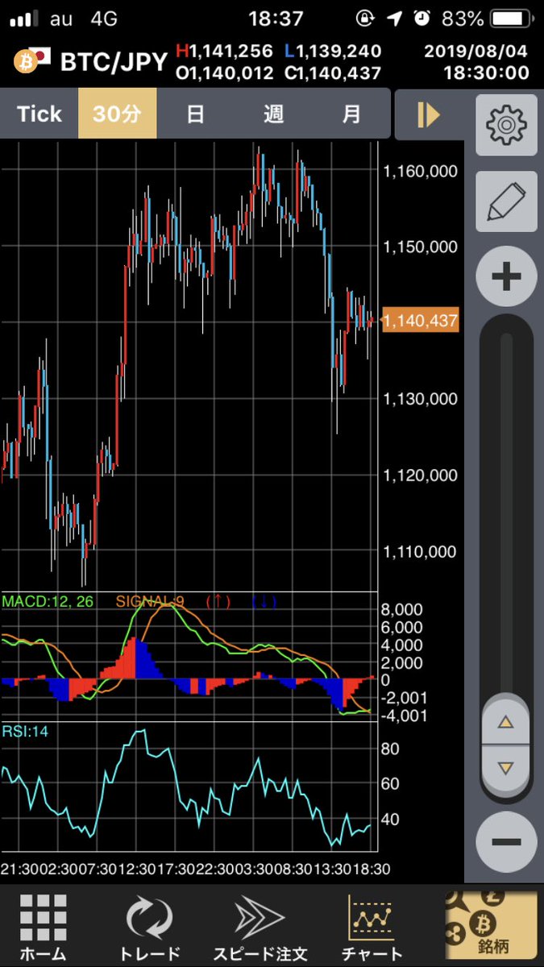Image resolution: width=544 pixels, height=967 pixels.
Task: Switch to daily (日) timeframe
Action: tap(195, 114)
